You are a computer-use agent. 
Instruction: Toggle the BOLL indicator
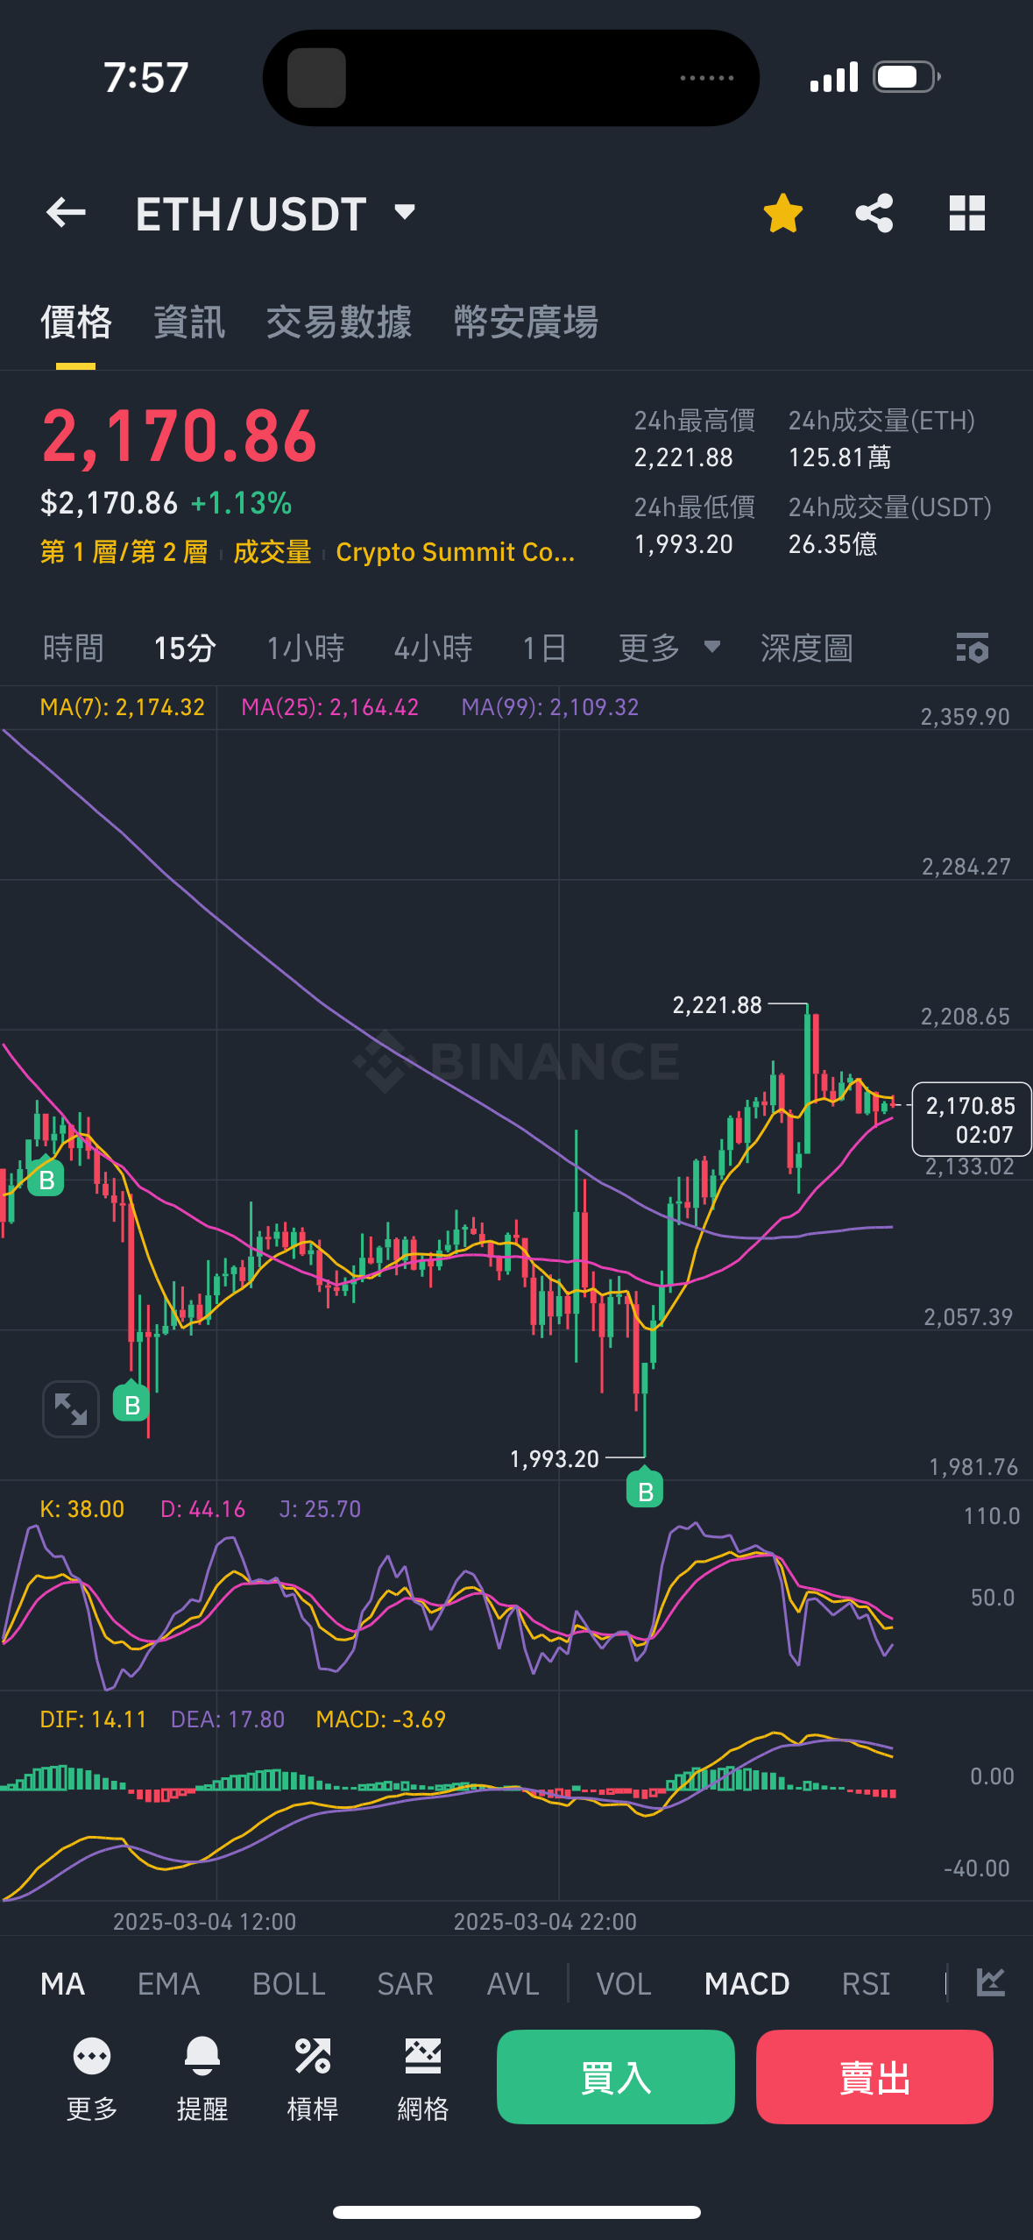[289, 1983]
